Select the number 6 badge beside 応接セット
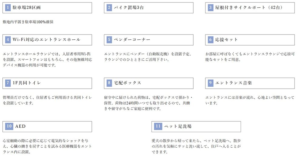This screenshot has height=157, width=297. tap(211, 40)
